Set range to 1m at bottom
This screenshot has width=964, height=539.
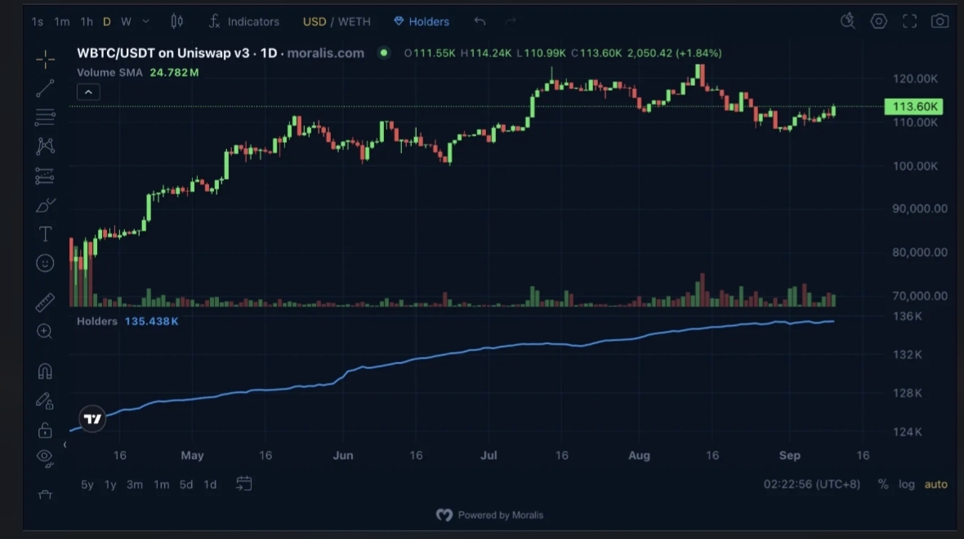click(x=161, y=484)
